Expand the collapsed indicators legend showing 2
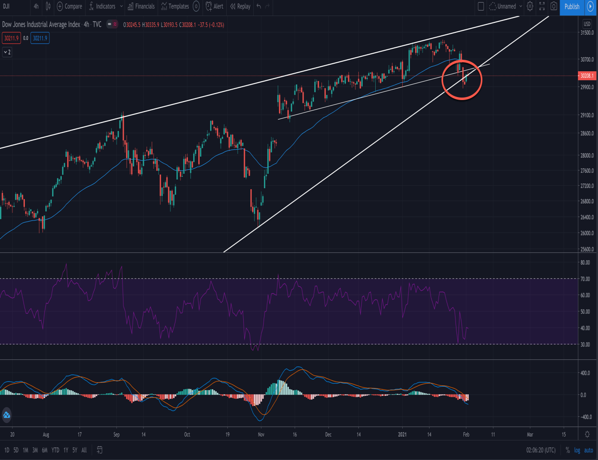Viewport: 598px width, 460px height. (x=7, y=52)
